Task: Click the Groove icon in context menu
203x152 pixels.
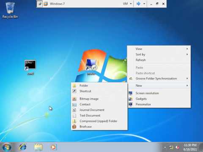Action: pos(131,79)
